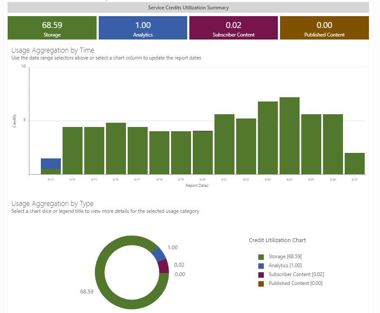
Task: Click the 6/27 bar to update report dates
Action: point(354,164)
